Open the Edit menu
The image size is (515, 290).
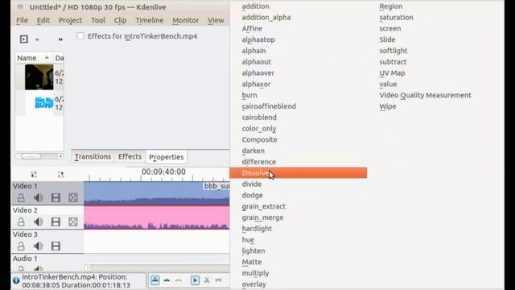click(43, 20)
